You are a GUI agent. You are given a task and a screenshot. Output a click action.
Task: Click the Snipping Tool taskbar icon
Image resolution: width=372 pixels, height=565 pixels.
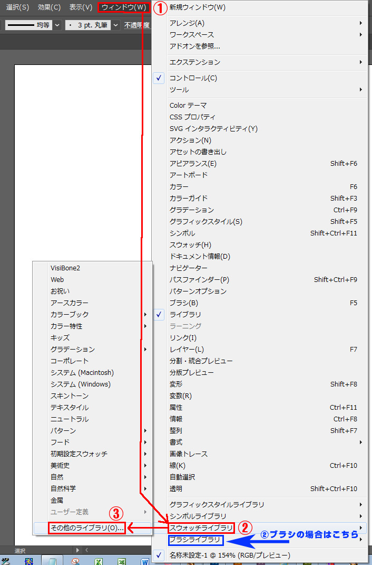75,561
